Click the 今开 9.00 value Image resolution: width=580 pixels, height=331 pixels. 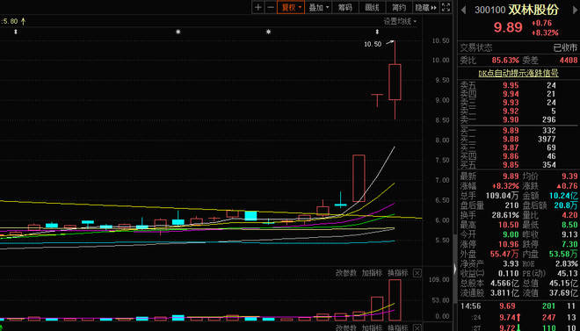click(x=511, y=234)
